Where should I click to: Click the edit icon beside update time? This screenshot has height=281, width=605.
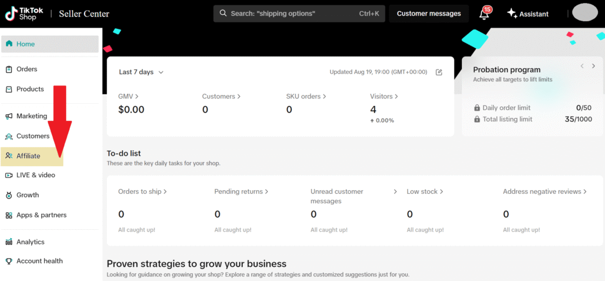(x=439, y=72)
